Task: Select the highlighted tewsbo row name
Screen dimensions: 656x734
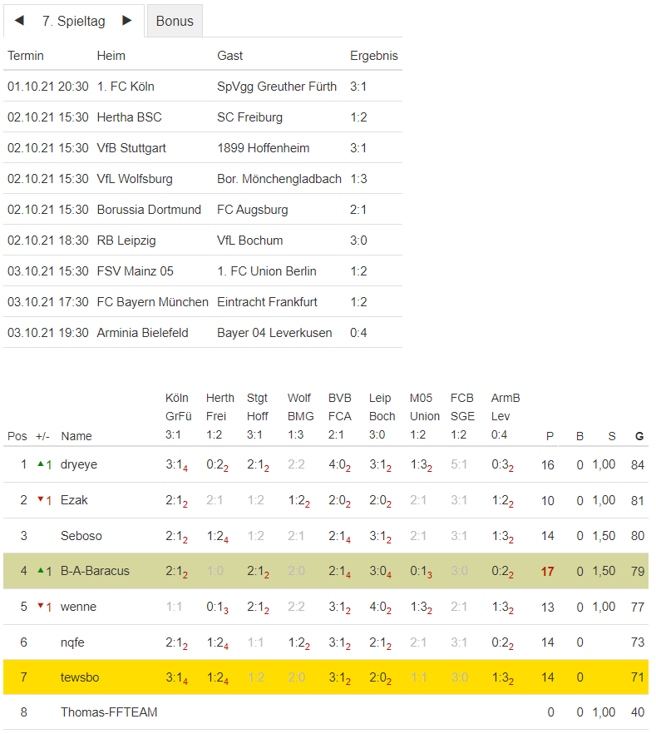Action: coord(80,677)
